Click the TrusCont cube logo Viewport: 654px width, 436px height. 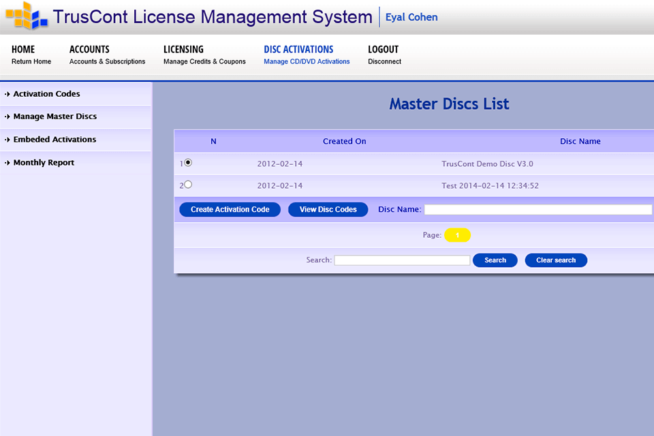tap(26, 17)
